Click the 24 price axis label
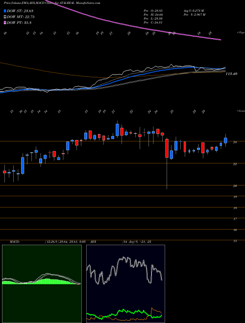 tap(235, 142)
